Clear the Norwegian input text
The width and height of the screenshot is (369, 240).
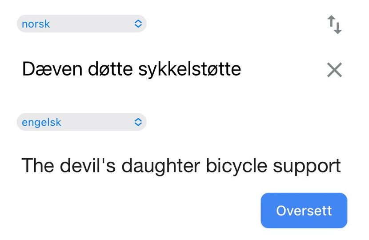tap(334, 70)
